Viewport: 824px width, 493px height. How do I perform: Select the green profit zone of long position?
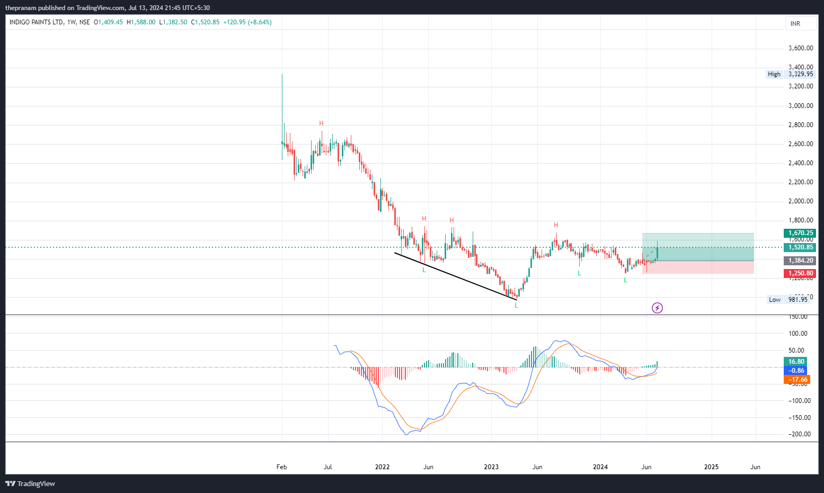click(698, 247)
